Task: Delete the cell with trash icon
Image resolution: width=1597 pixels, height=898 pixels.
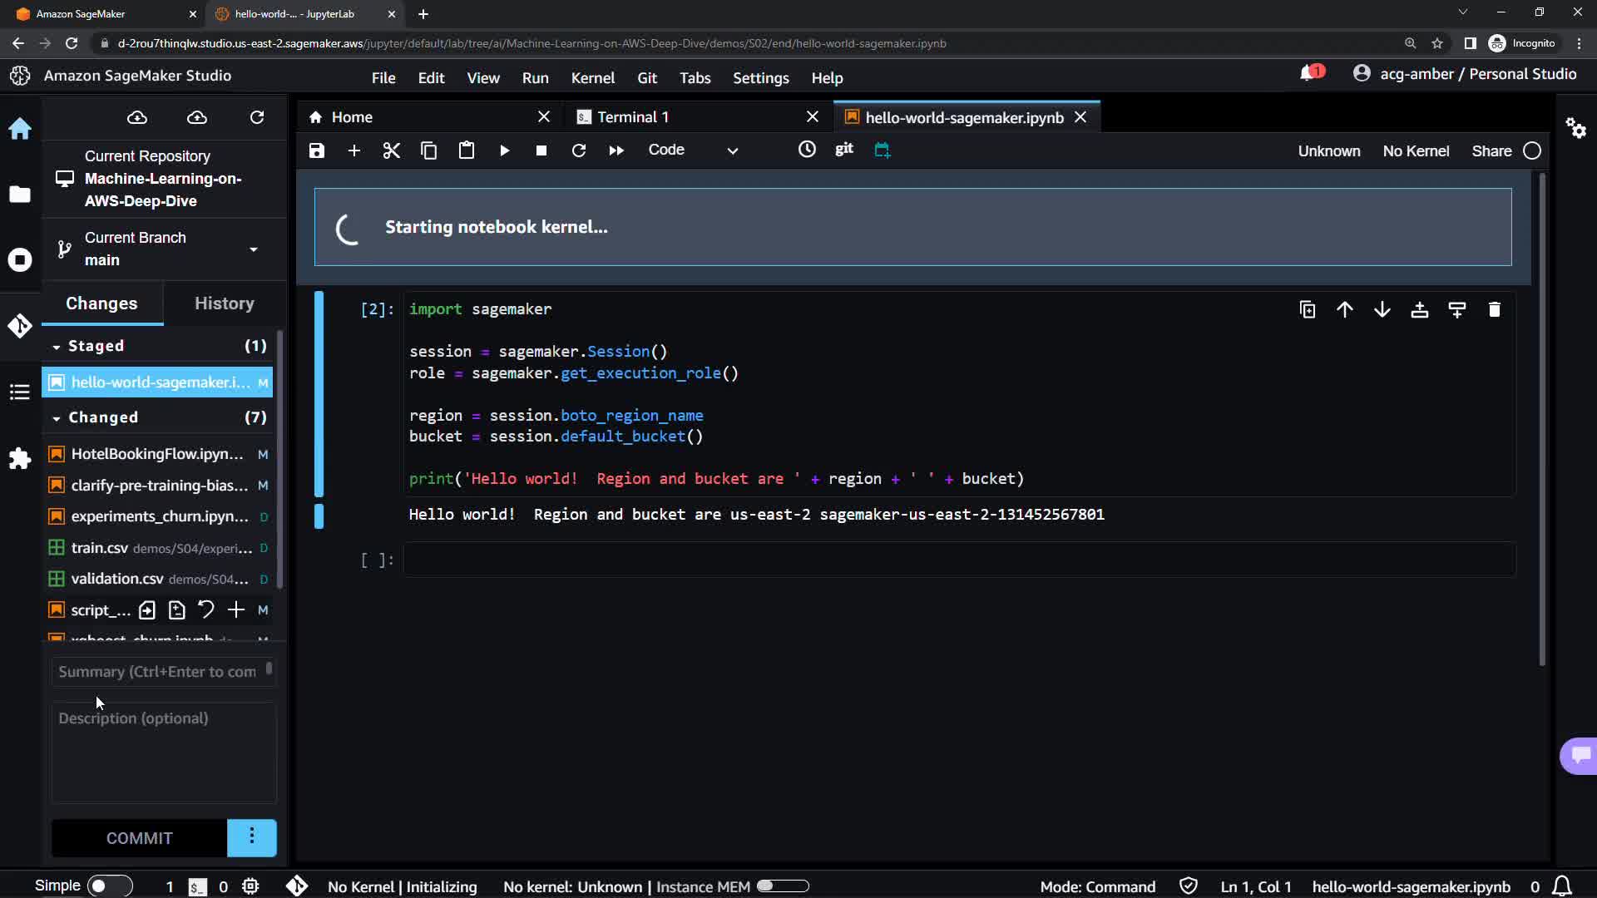Action: 1494,309
